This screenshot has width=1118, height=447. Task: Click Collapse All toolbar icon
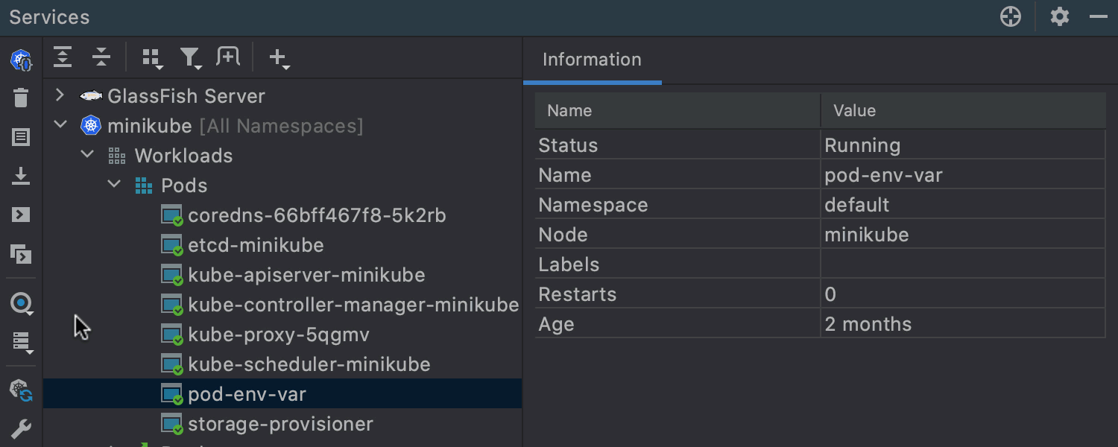pos(101,57)
